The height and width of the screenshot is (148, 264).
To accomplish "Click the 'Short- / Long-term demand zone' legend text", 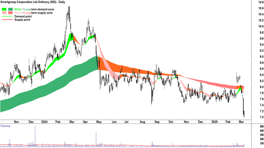I will pos(34,9).
